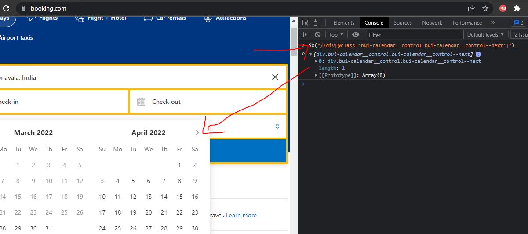The height and width of the screenshot is (234, 528).
Task: Choose April 8 in the calendar
Action: point(179,181)
